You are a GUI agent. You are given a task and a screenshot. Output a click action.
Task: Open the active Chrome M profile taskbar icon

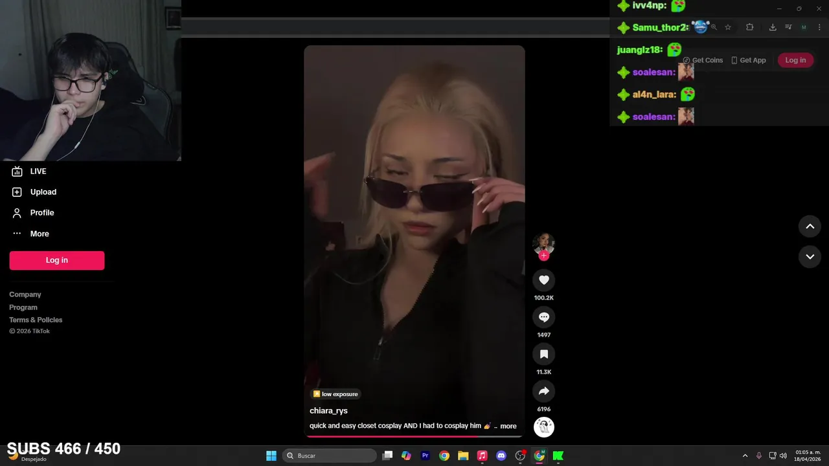(539, 456)
